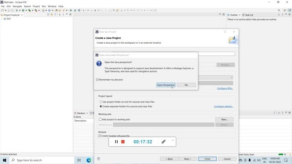Minimize the recorder toolbar
The height and width of the screenshot is (164, 292).
tap(172, 140)
